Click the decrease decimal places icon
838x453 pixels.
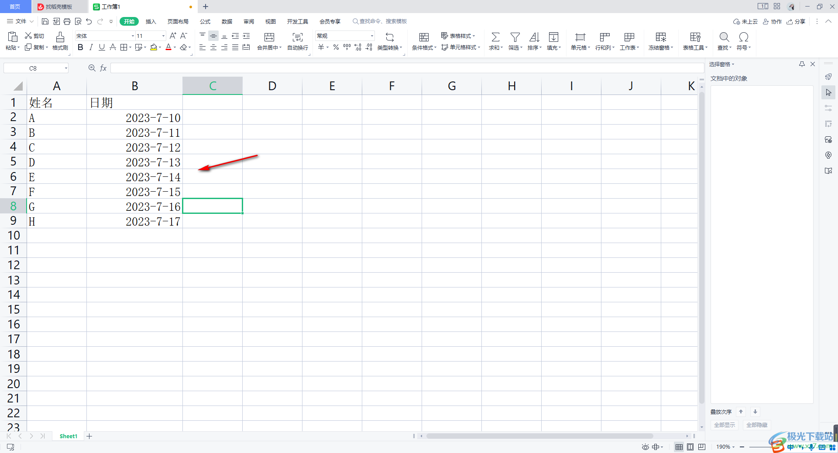pos(369,47)
